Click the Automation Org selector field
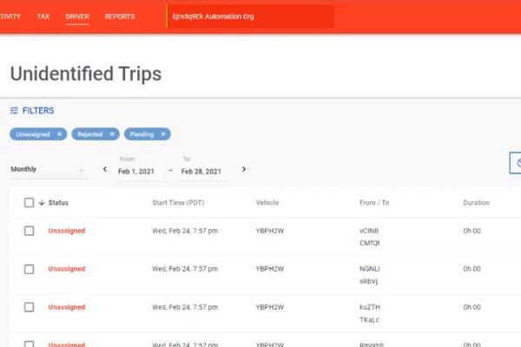The width and height of the screenshot is (521, 347). (x=250, y=16)
